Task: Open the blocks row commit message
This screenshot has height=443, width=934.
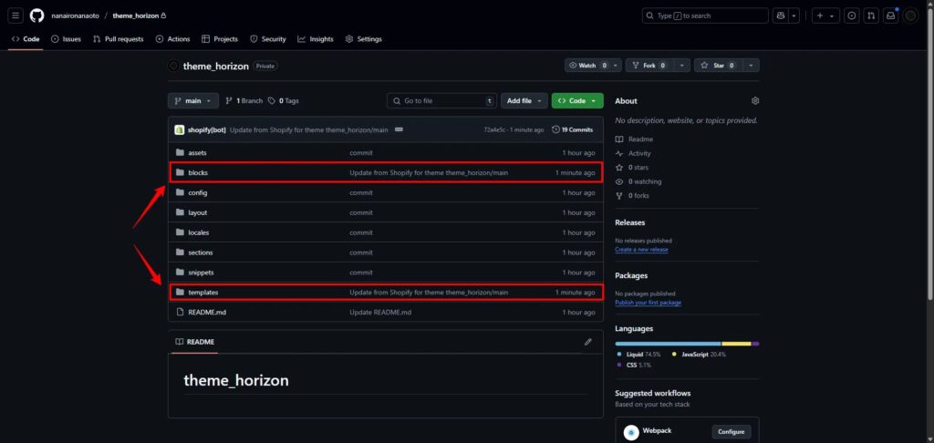Action: click(x=429, y=172)
